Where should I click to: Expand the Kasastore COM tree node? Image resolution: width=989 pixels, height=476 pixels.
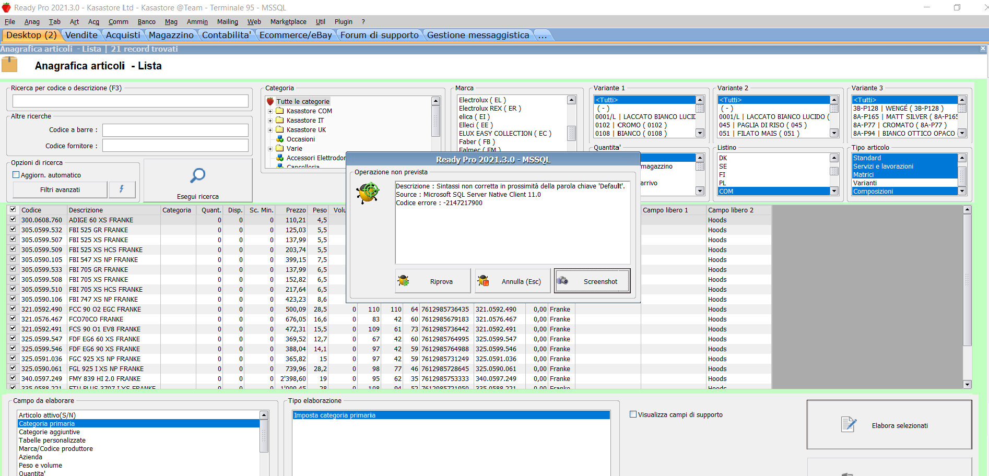tap(270, 111)
